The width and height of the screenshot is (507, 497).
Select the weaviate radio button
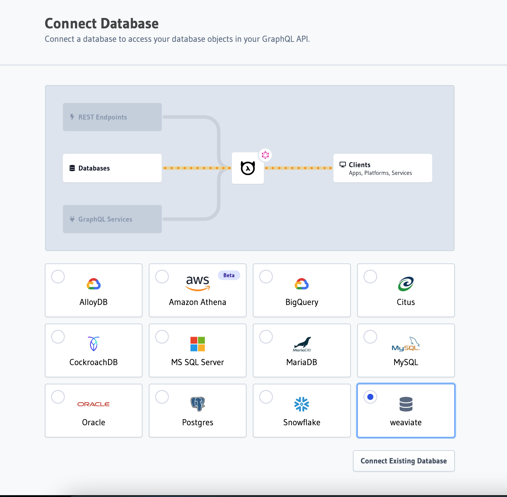pyautogui.click(x=370, y=397)
